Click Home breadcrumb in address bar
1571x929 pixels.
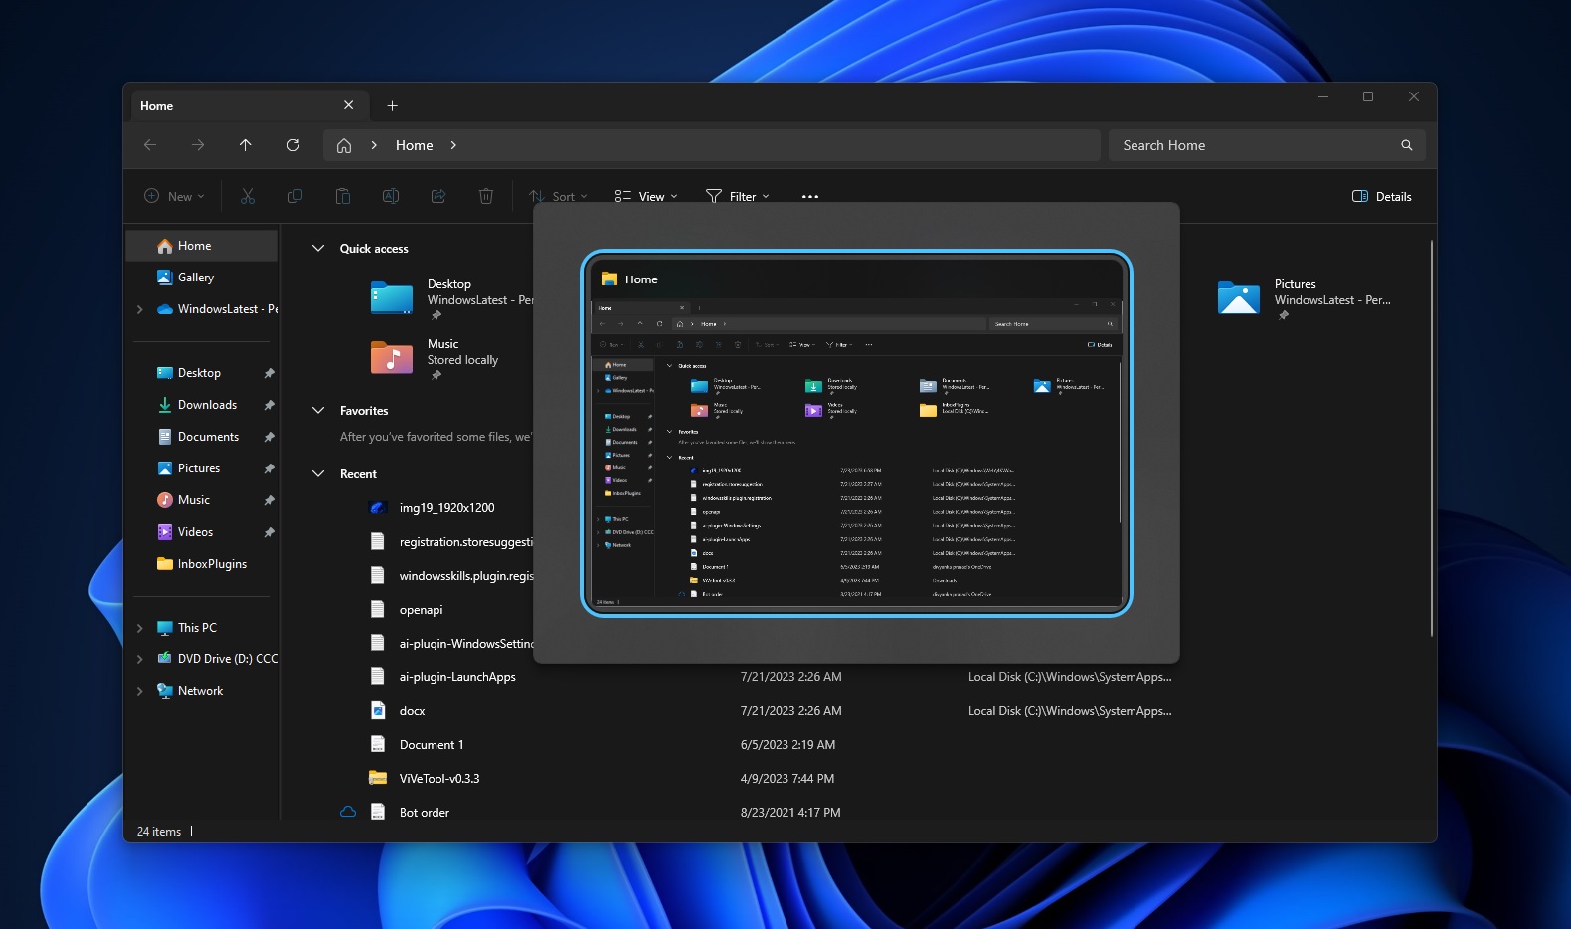coord(415,145)
